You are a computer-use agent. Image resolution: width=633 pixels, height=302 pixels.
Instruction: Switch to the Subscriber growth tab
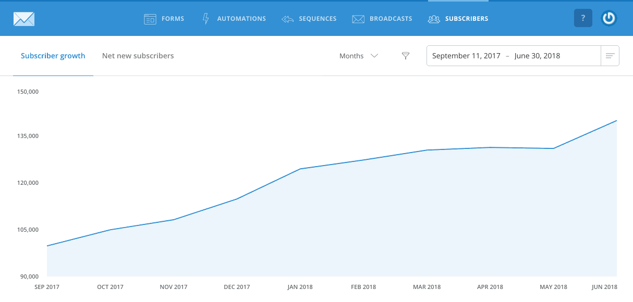(x=53, y=56)
